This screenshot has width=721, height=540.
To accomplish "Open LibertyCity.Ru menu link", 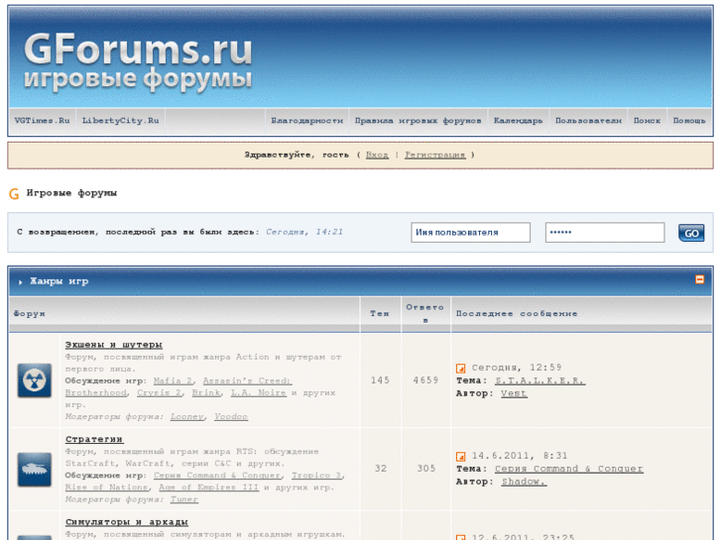I will pyautogui.click(x=120, y=121).
